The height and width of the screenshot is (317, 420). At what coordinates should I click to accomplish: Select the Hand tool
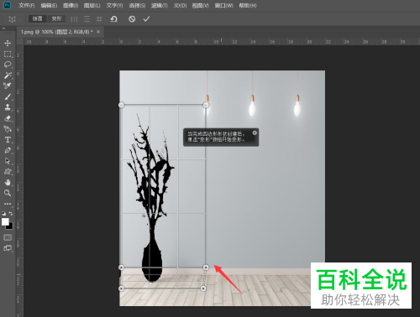(8, 182)
